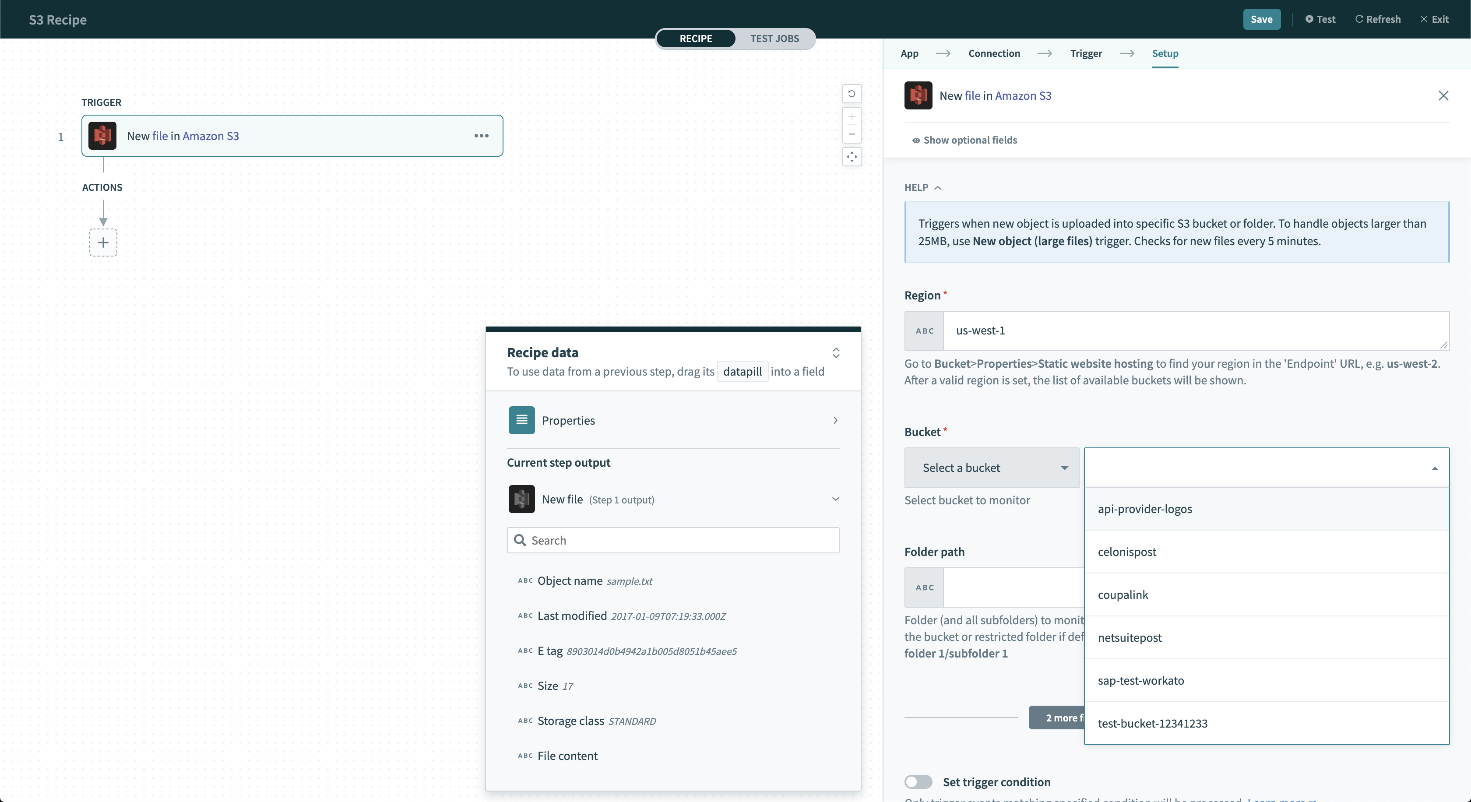This screenshot has height=802, width=1471.
Task: Click the New file Step 1 output icon
Action: (x=520, y=499)
